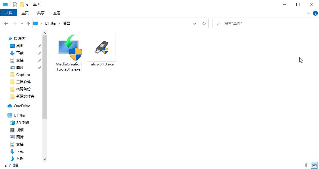
Task: Open the Customize Quick Access Toolbar dropdown
Action: (27, 5)
